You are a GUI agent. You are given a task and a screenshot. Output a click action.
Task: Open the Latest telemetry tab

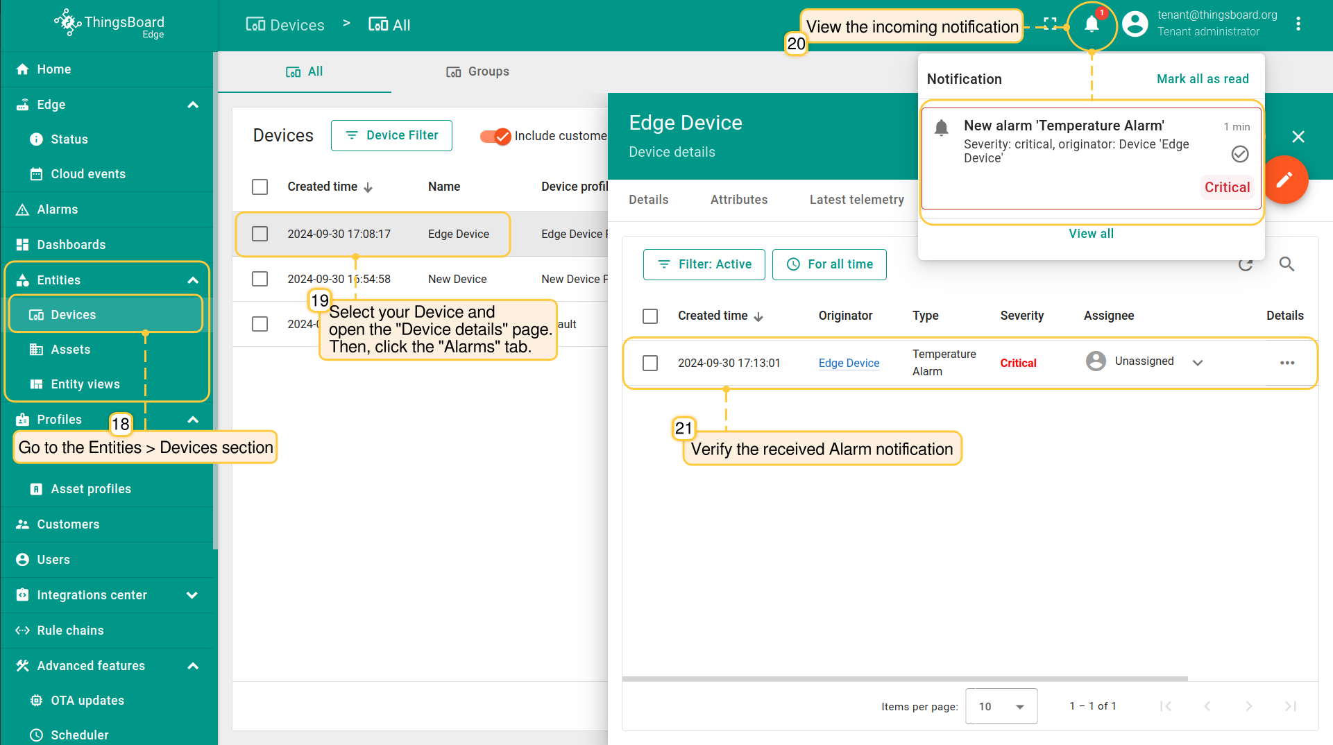tap(856, 200)
